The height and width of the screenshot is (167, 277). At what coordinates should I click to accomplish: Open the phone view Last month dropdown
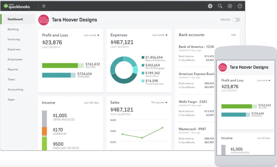(264, 80)
